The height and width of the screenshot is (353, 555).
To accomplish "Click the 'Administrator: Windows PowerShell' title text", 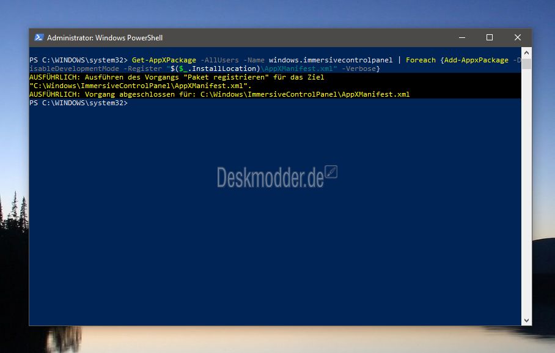I will pos(105,38).
